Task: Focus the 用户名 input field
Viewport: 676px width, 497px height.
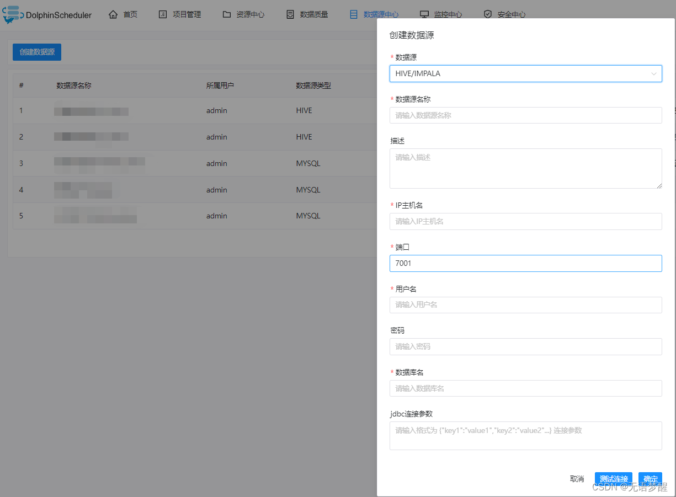Action: tap(525, 304)
